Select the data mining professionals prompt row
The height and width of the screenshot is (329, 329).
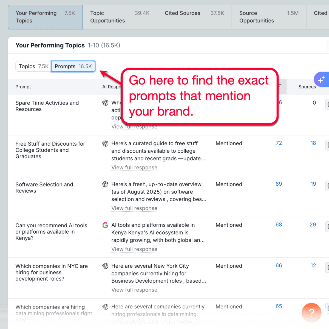click(54, 313)
